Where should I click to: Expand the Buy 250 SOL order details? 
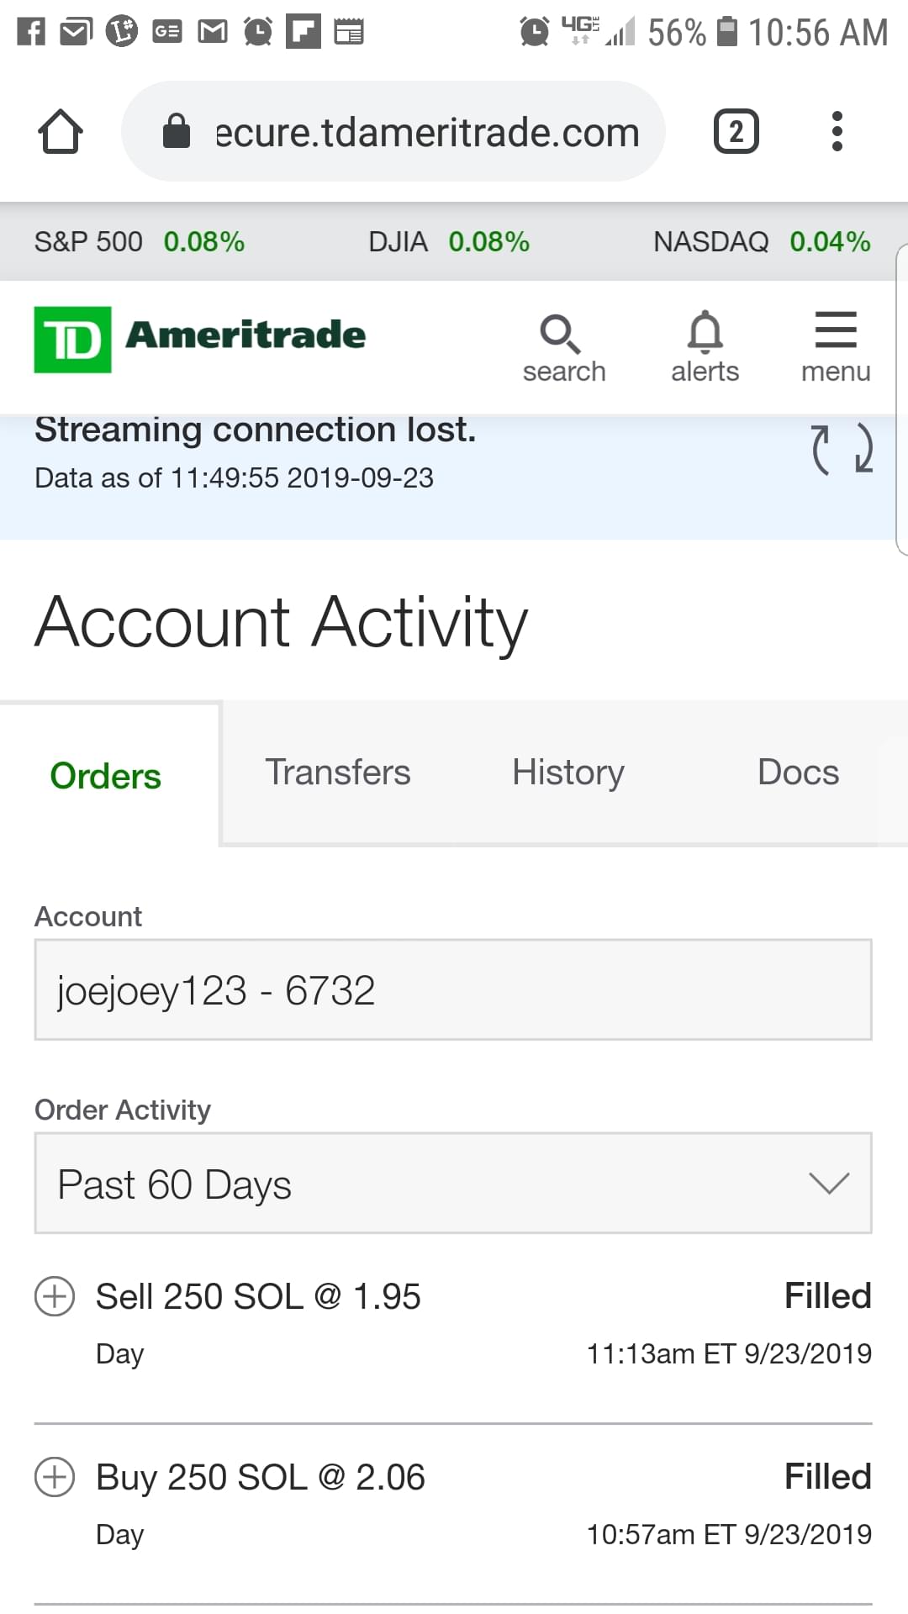pos(55,1477)
